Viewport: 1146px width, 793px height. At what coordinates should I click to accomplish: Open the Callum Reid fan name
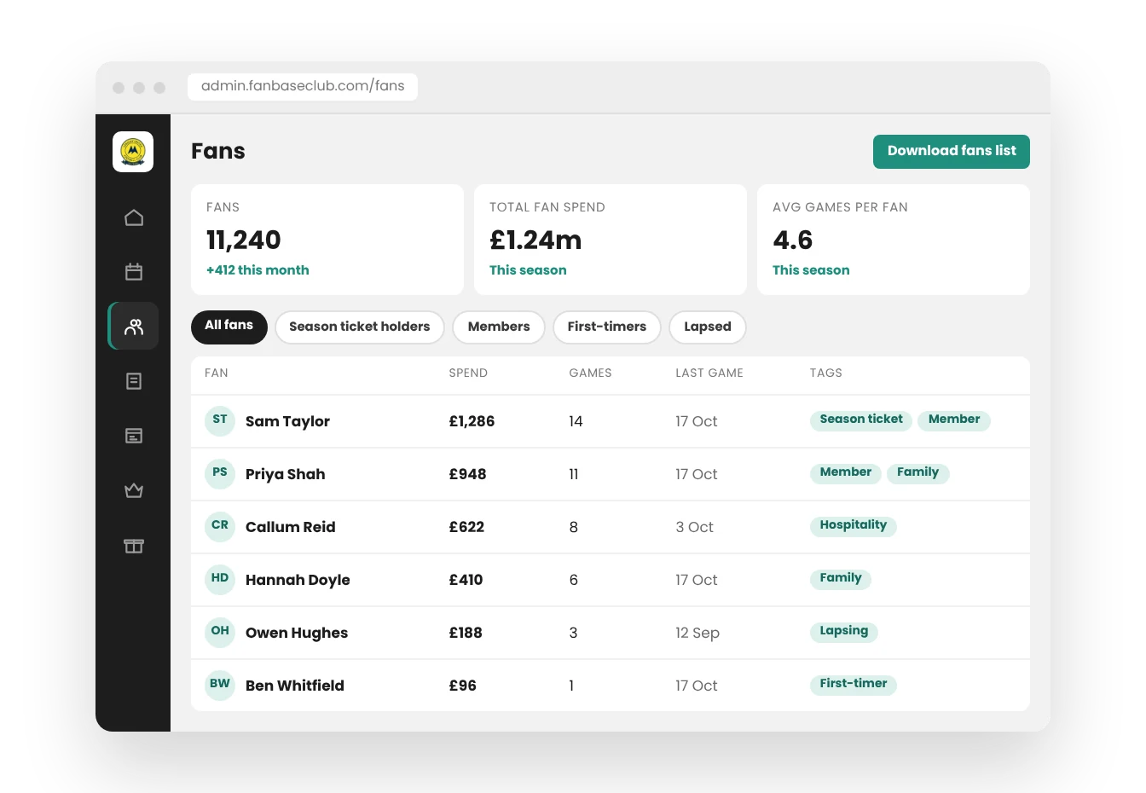click(x=290, y=527)
